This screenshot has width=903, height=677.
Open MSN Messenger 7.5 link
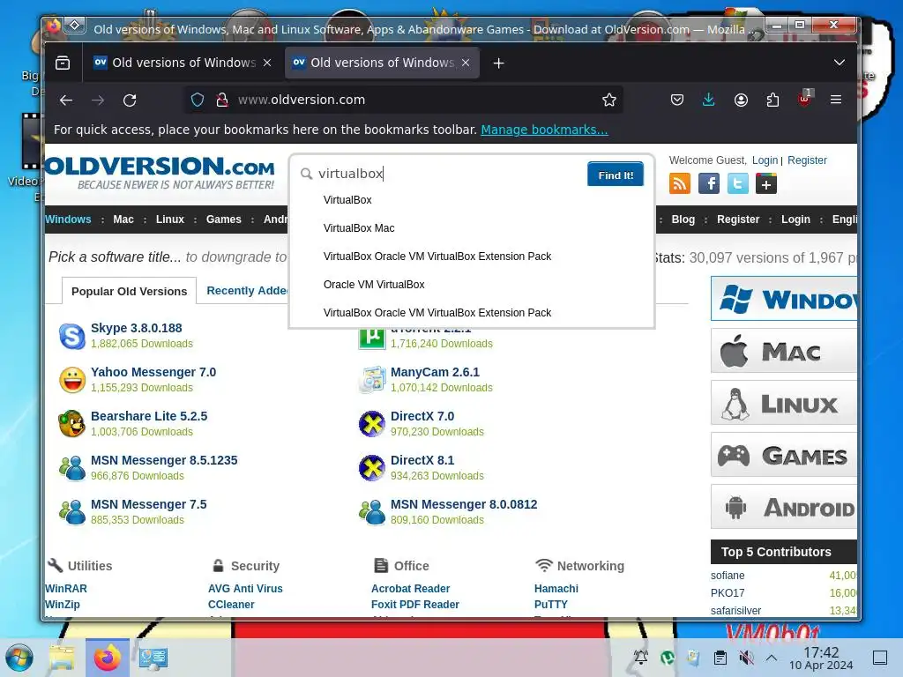148,505
